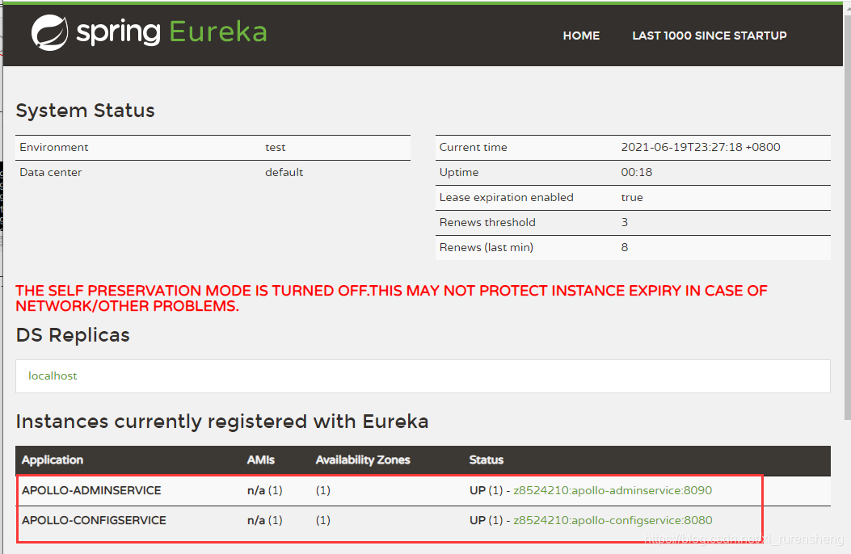Select the Renews (last min) value 8
The height and width of the screenshot is (554, 851).
[625, 247]
